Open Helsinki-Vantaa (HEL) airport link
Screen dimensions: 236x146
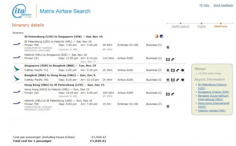(212, 111)
